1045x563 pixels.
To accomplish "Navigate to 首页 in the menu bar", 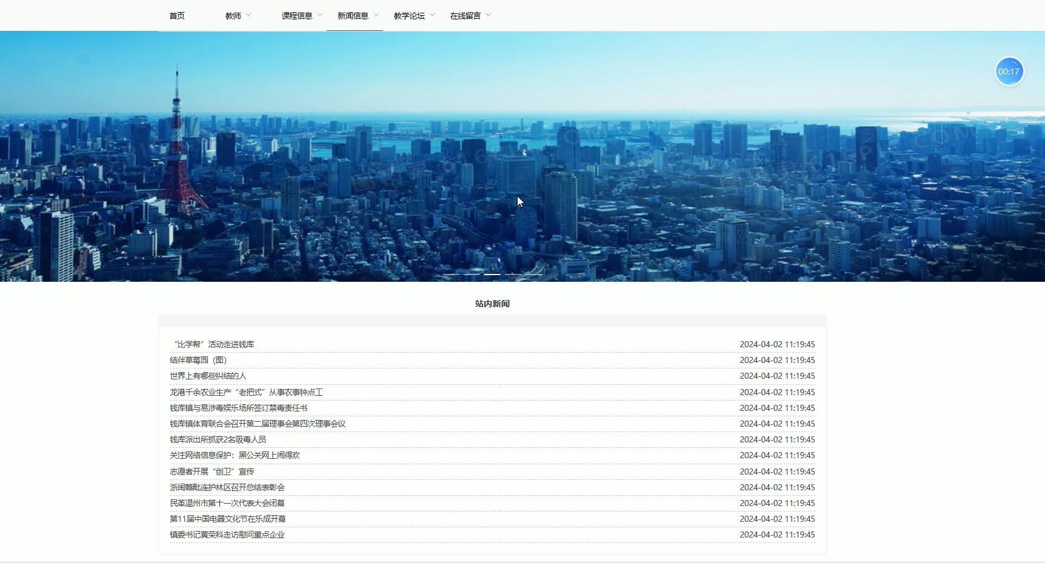I will pos(176,16).
